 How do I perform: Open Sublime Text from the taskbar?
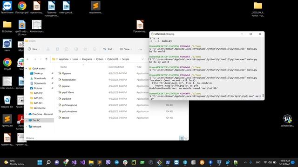(100, 162)
